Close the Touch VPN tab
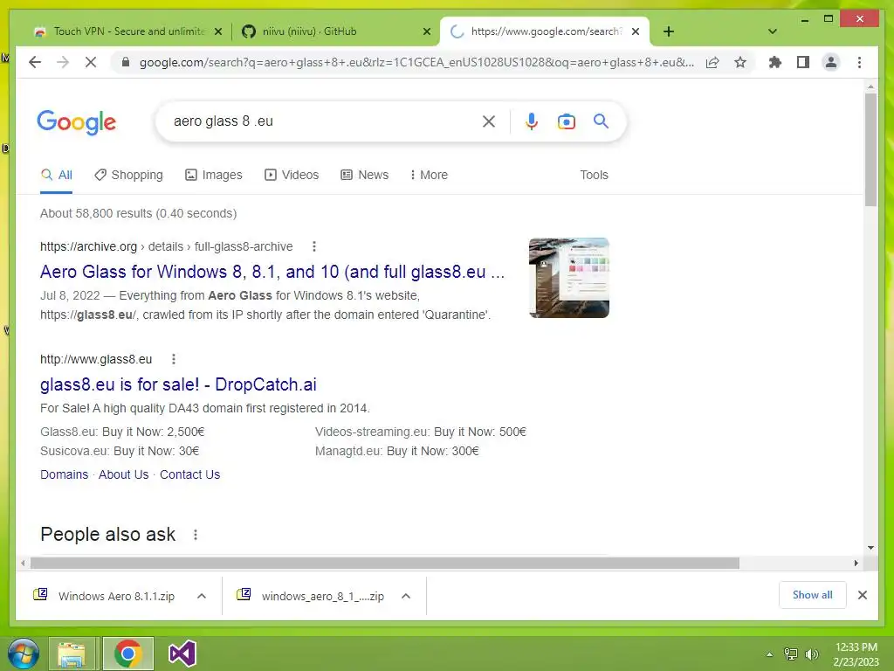 click(217, 31)
